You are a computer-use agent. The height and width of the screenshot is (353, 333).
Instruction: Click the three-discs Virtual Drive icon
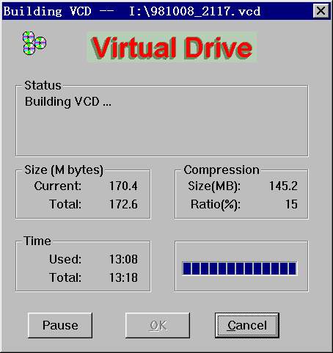[x=34, y=43]
